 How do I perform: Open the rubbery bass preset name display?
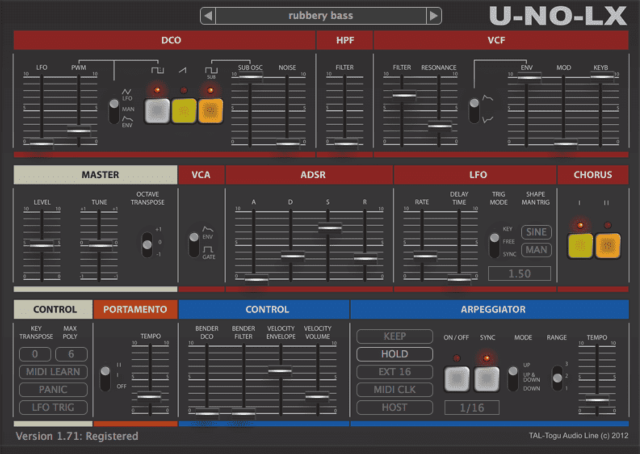click(321, 16)
